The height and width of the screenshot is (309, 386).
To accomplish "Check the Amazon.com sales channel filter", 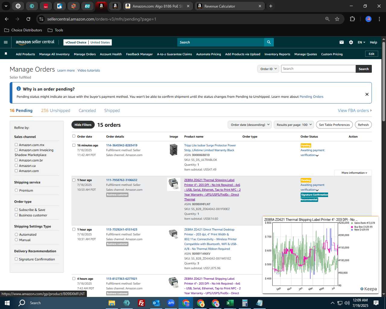I will click(x=16, y=171).
